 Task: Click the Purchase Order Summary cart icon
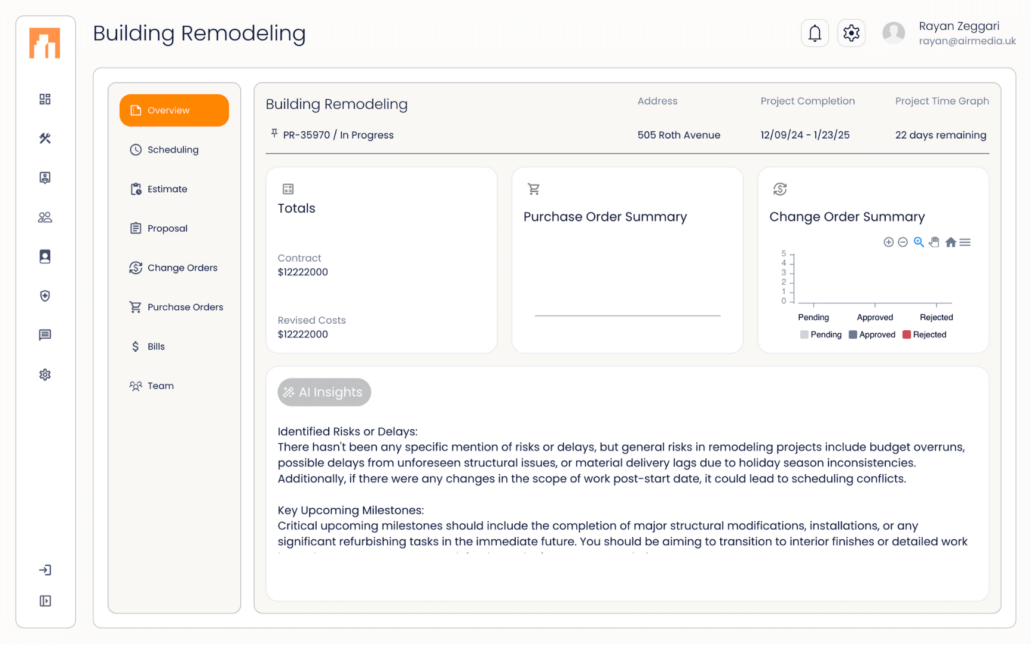click(534, 189)
